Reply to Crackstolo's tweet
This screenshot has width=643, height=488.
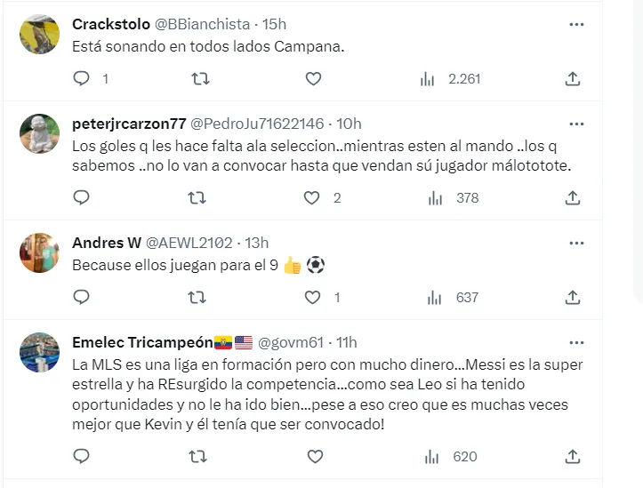click(81, 79)
